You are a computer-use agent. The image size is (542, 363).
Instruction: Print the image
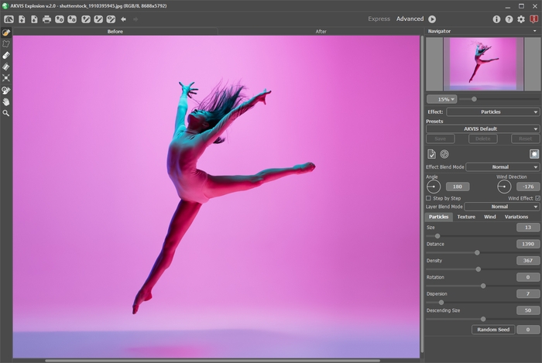click(46, 19)
